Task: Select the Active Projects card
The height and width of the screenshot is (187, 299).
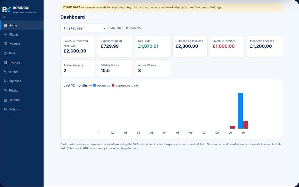Action: point(78,68)
